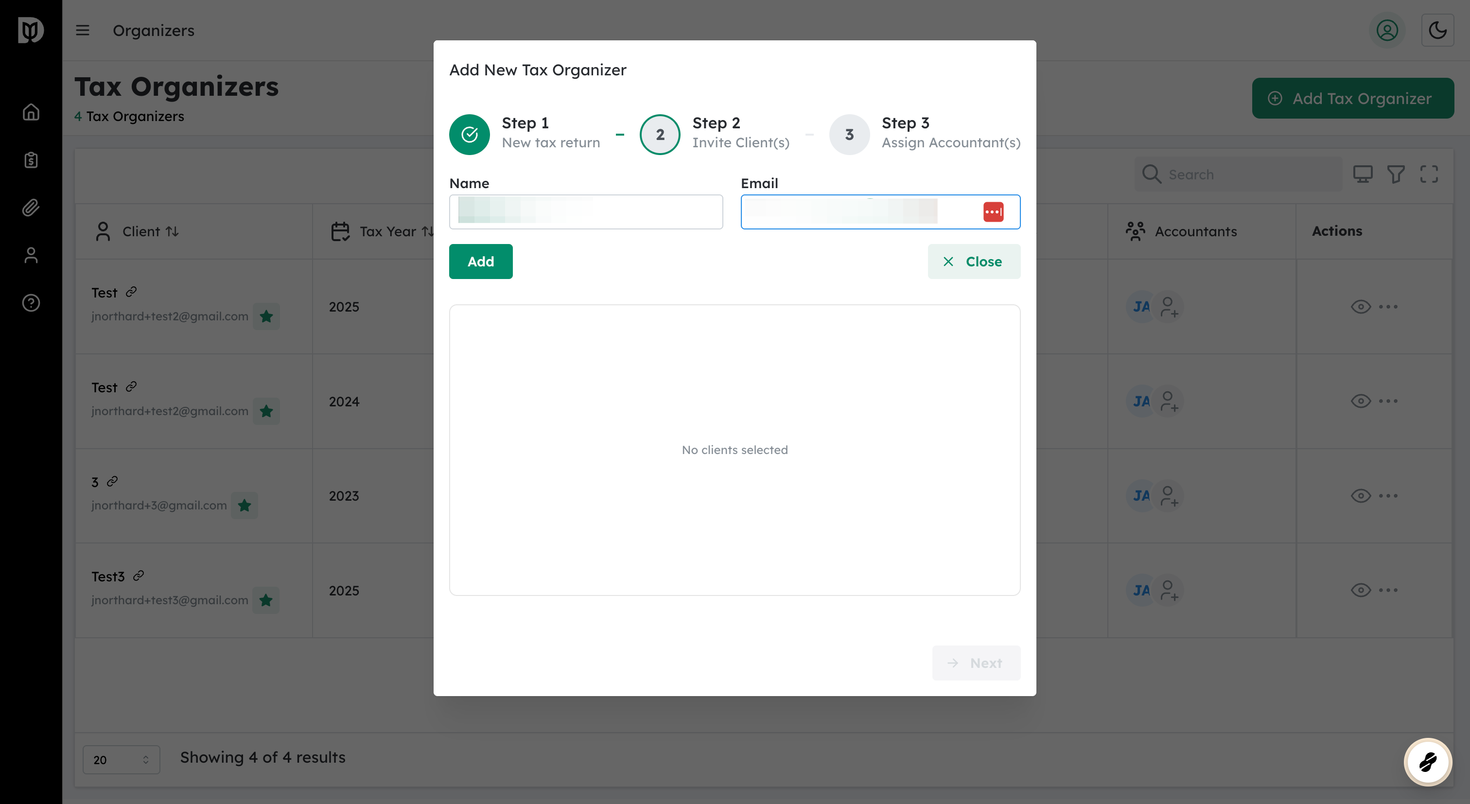This screenshot has width=1470, height=804.
Task: Click eye view icon for Test3 row
Action: point(1361,590)
